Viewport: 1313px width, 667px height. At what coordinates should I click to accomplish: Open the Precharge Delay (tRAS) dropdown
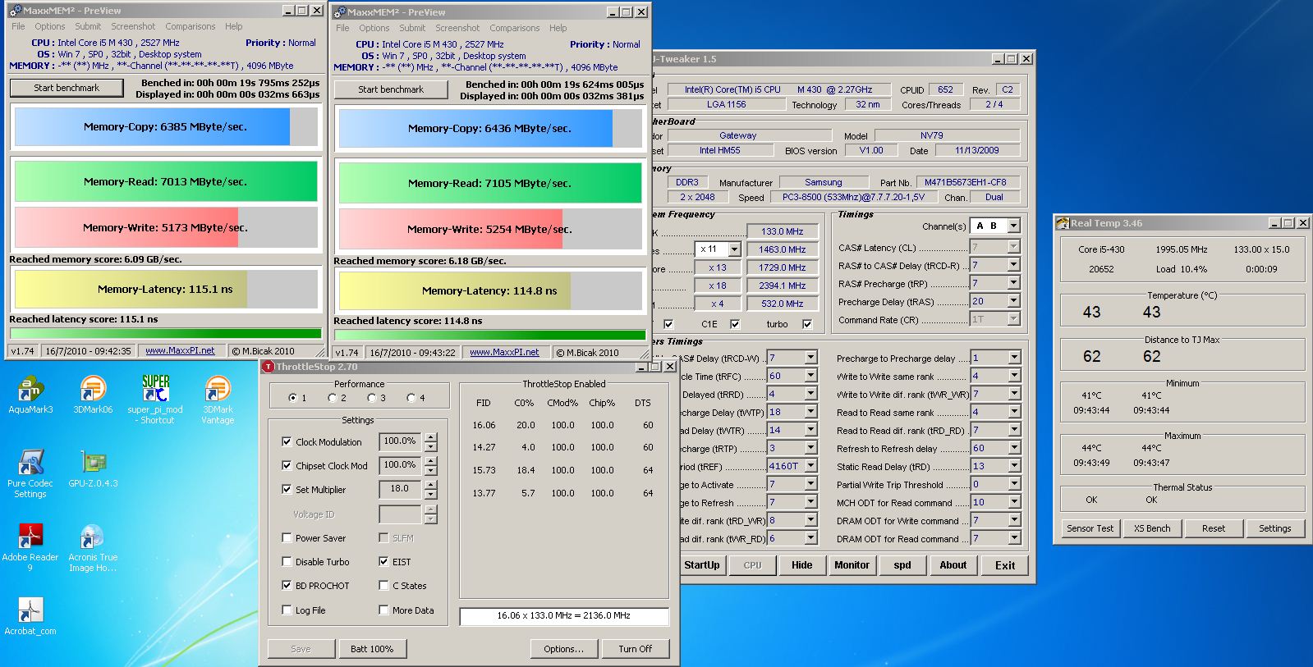(x=1013, y=301)
